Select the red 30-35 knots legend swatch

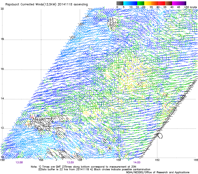click(x=162, y=3)
